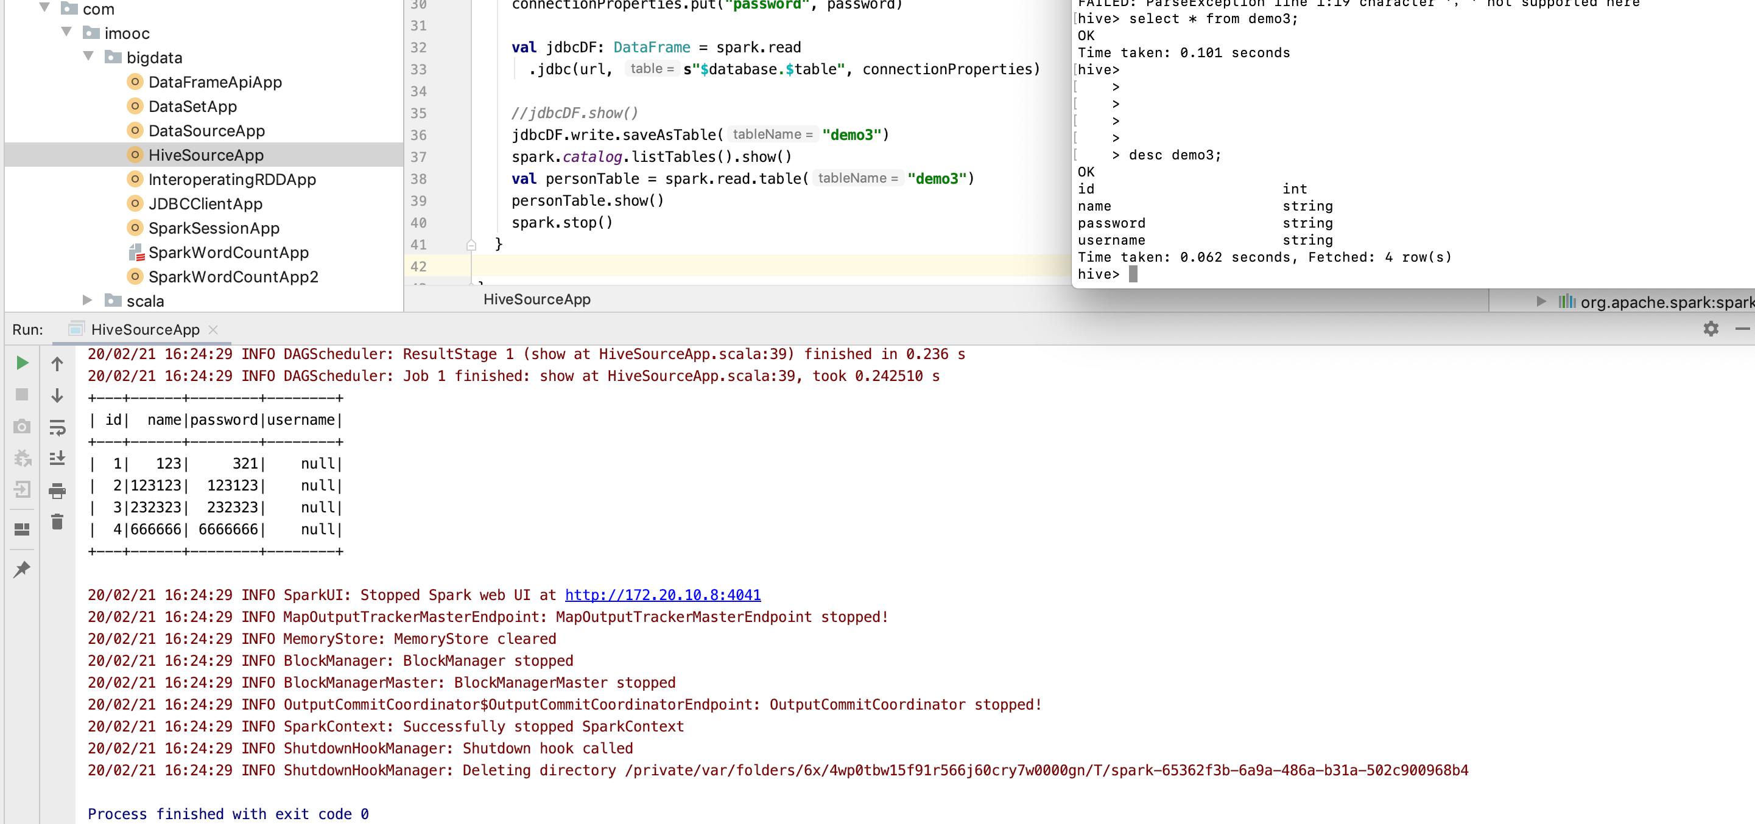The height and width of the screenshot is (824, 1755).
Task: Pin the Run tab with pin icon
Action: [x=22, y=569]
